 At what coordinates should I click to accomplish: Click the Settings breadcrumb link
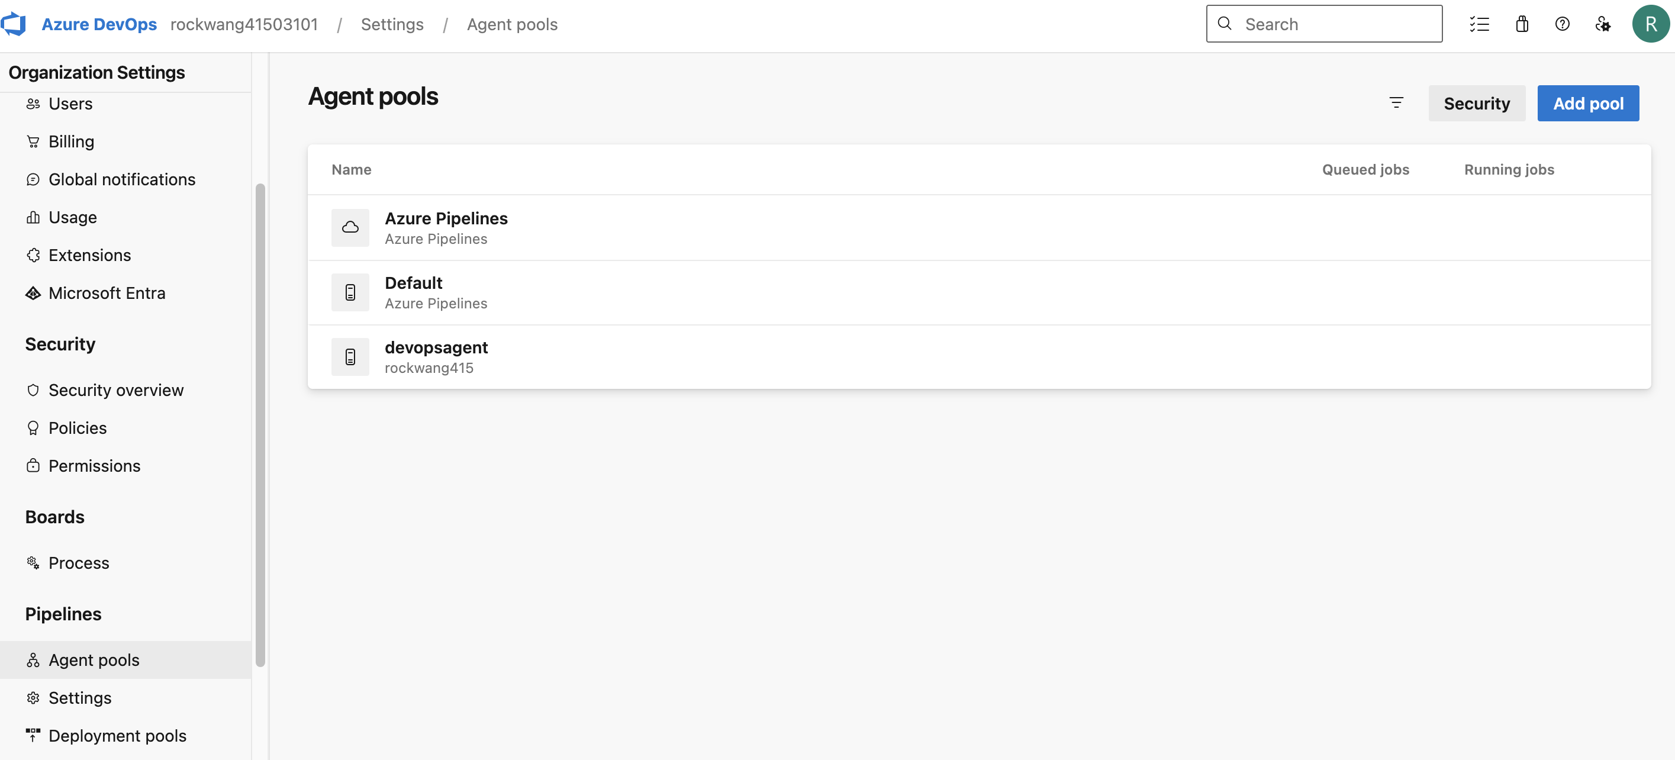point(392,24)
